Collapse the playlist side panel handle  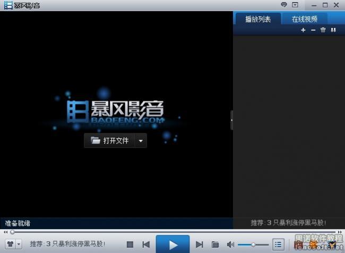click(x=231, y=120)
